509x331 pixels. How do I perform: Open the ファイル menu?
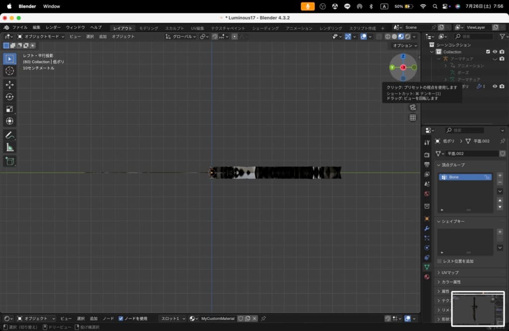(x=19, y=28)
